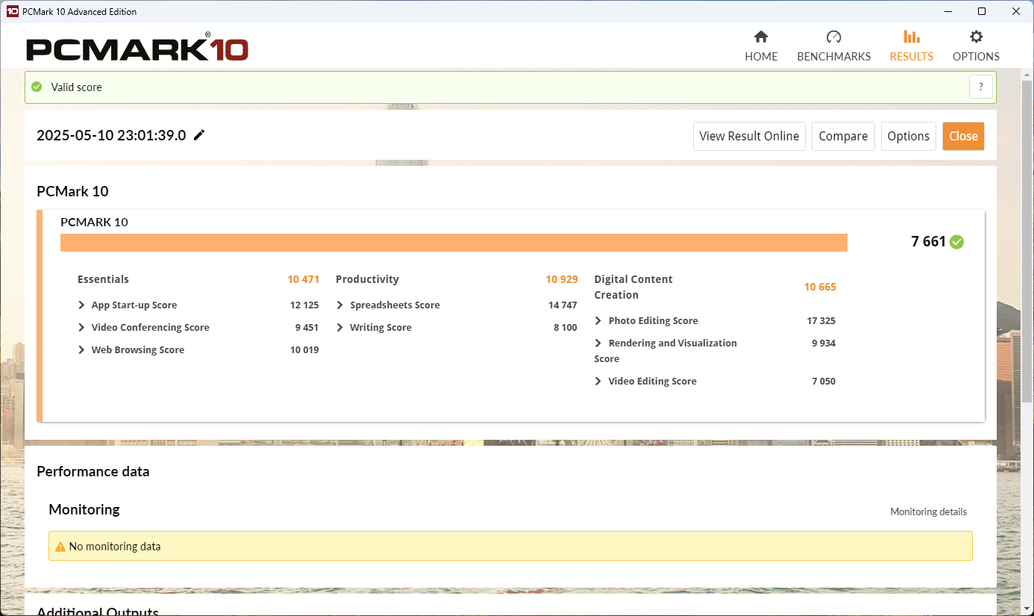Click the warning icon in No monitoring data
1034x616 pixels.
60,547
